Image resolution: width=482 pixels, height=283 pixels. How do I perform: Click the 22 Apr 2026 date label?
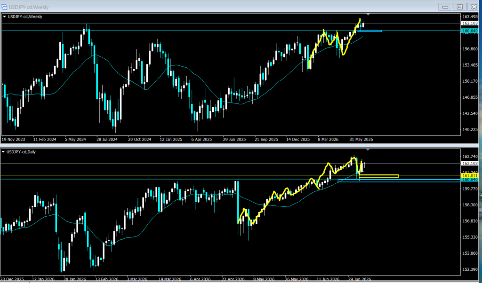click(x=233, y=279)
